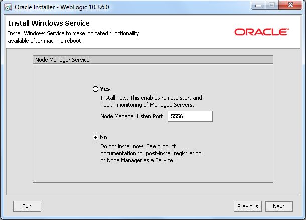Click the disabled maximize window button

coord(272,5)
